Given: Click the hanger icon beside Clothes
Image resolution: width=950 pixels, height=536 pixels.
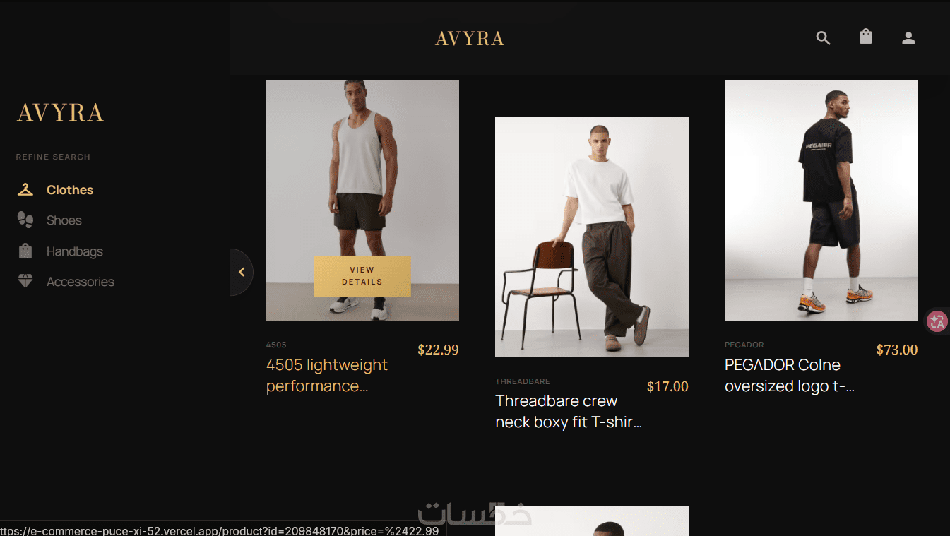Looking at the screenshot, I should (x=25, y=189).
